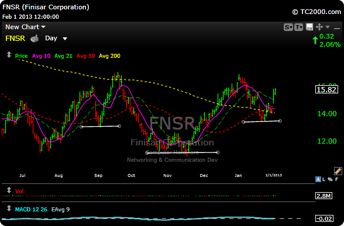This screenshot has height=226, width=344.
Task: Toggle the % percent scale button
Action: coord(330,179)
